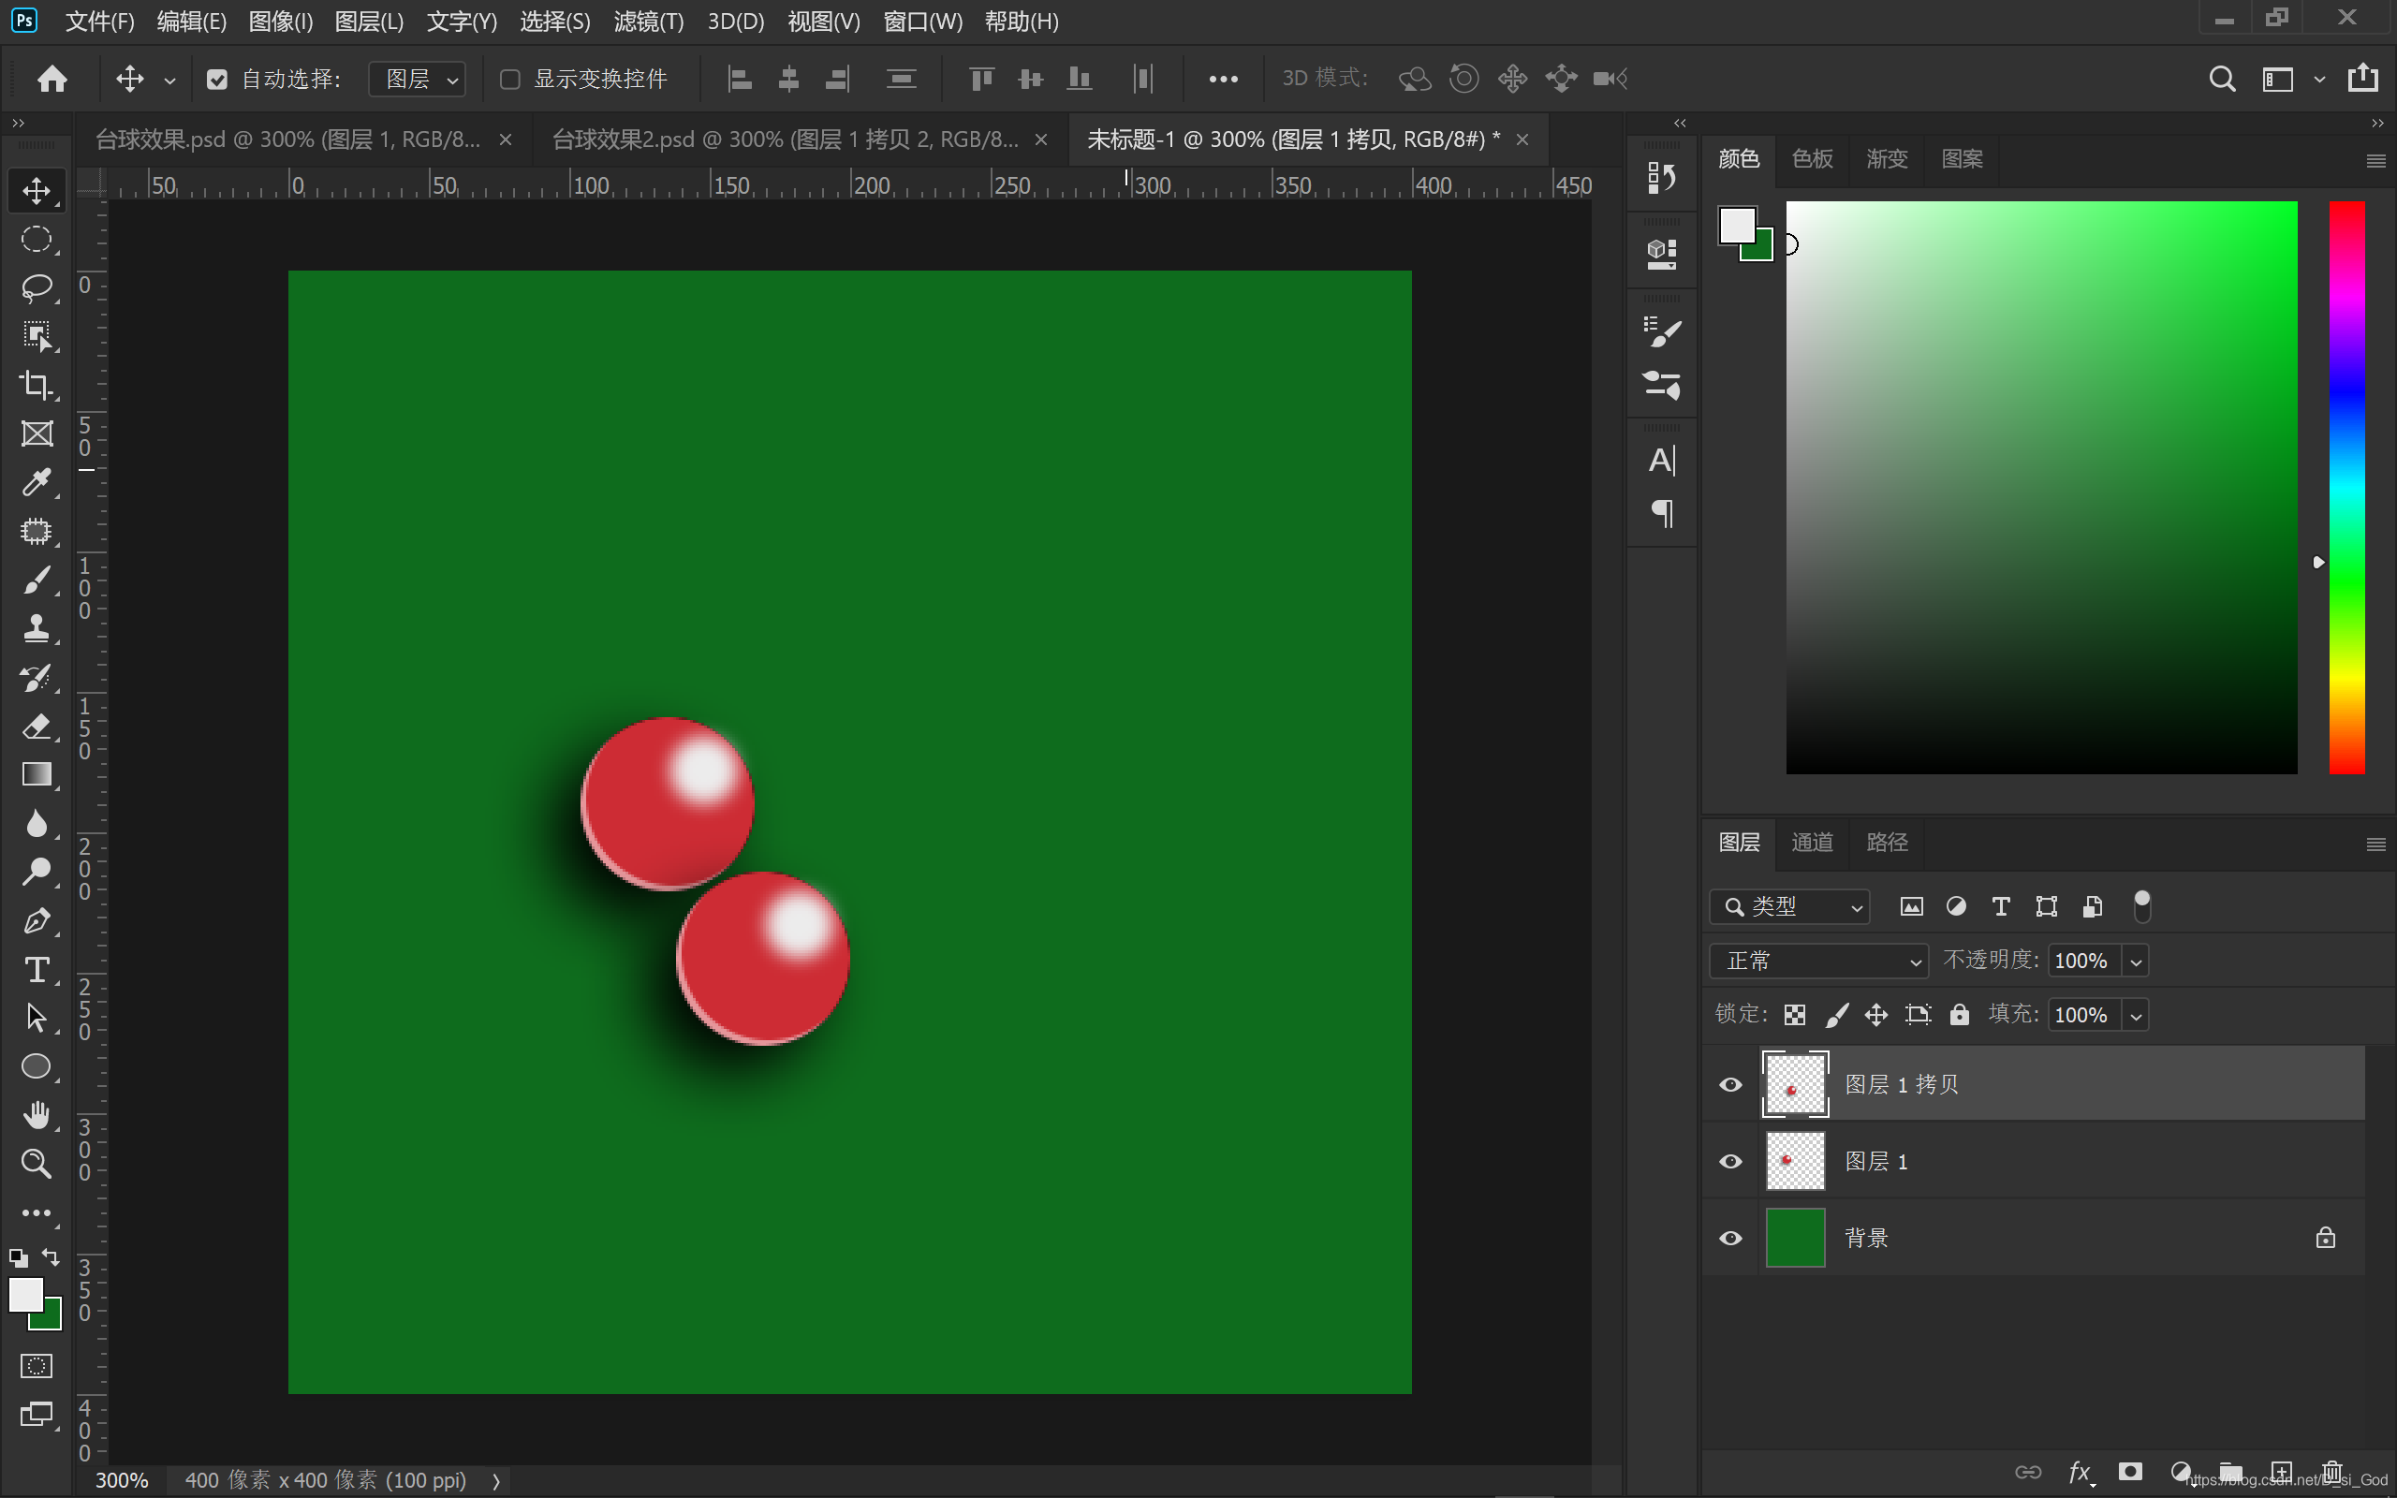Select the Zoom tool
The image size is (2397, 1498).
[x=37, y=1163]
